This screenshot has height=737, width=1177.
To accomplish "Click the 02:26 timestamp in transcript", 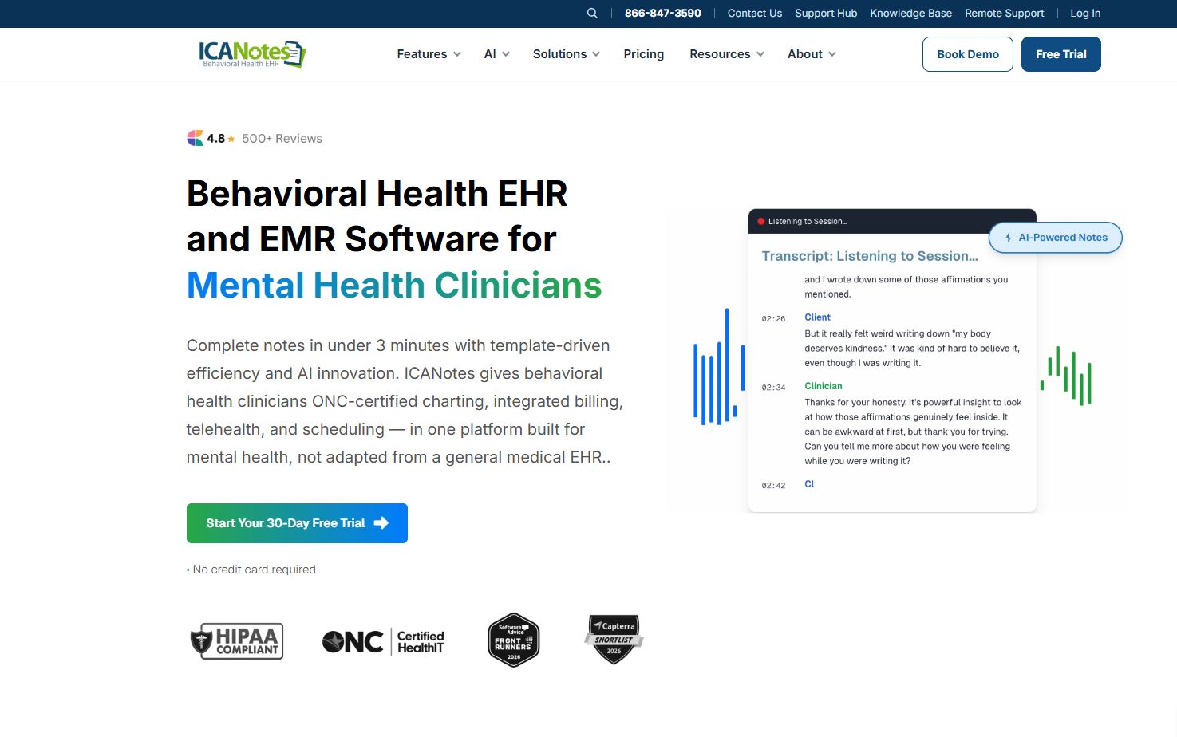I will pos(773,319).
